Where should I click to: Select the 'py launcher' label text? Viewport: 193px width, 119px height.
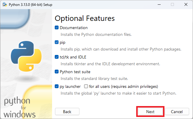[70, 87]
